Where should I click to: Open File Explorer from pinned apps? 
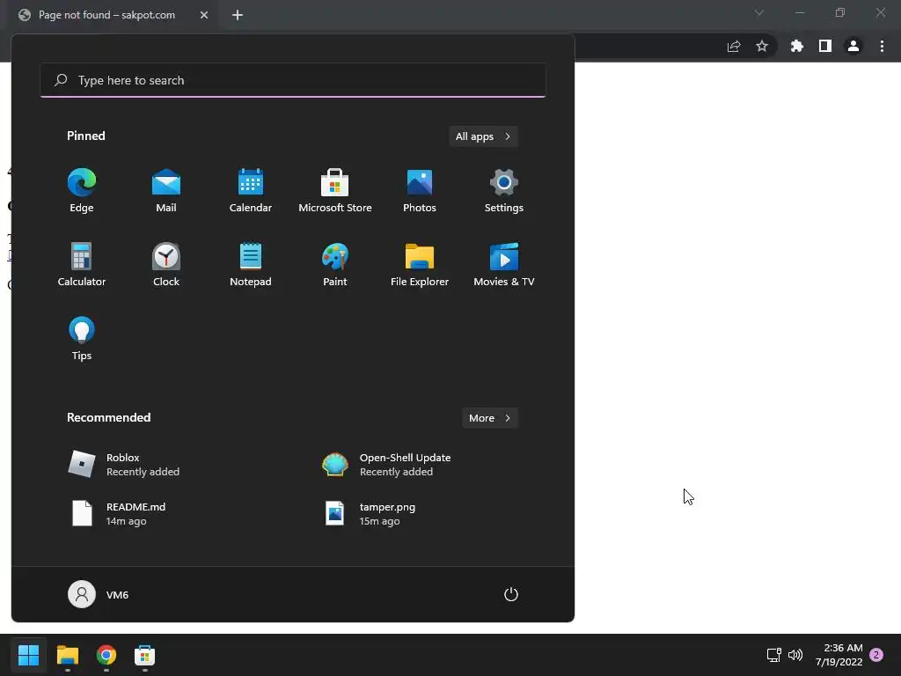(x=420, y=265)
